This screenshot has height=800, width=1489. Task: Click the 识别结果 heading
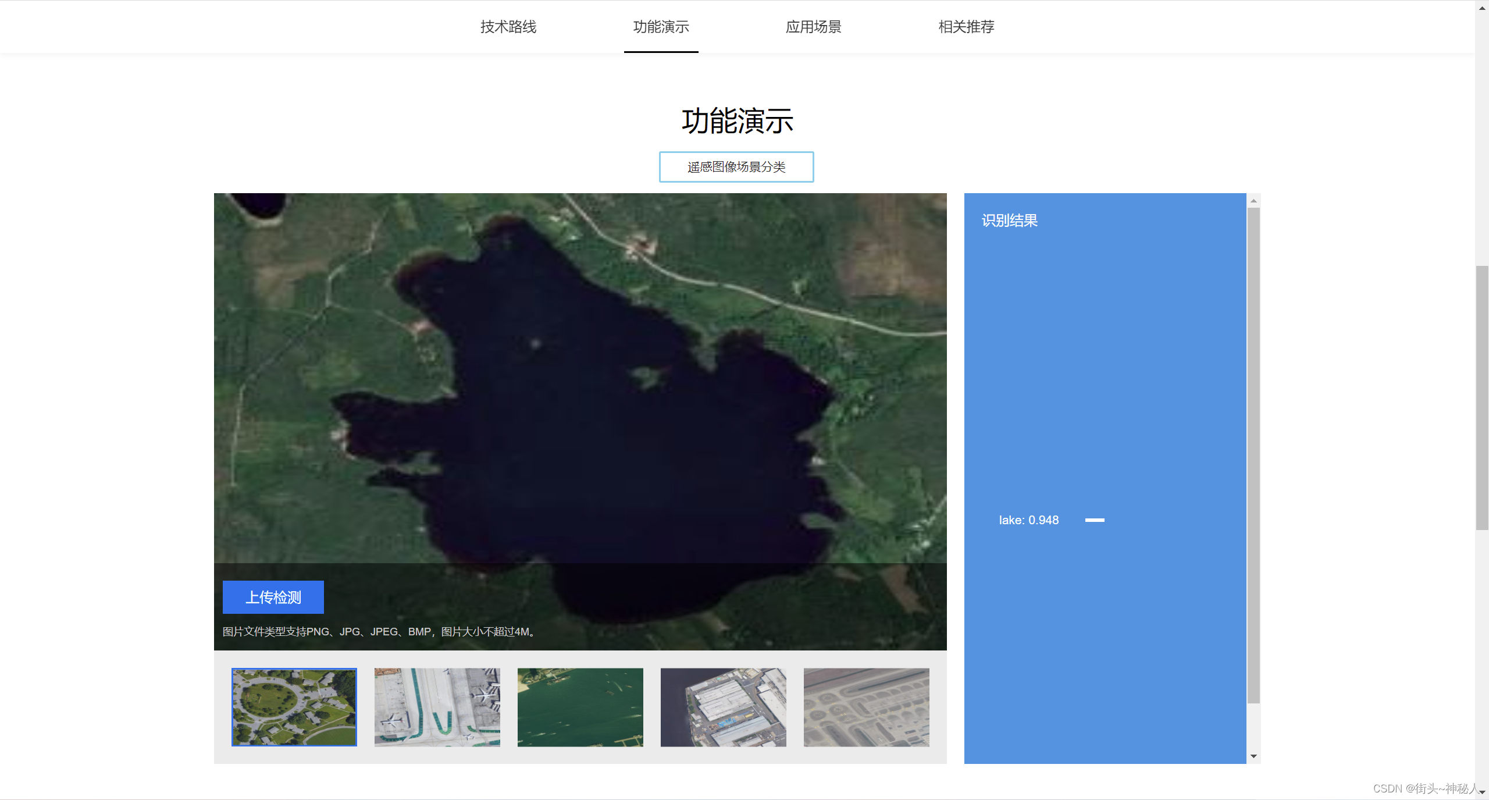(1010, 221)
